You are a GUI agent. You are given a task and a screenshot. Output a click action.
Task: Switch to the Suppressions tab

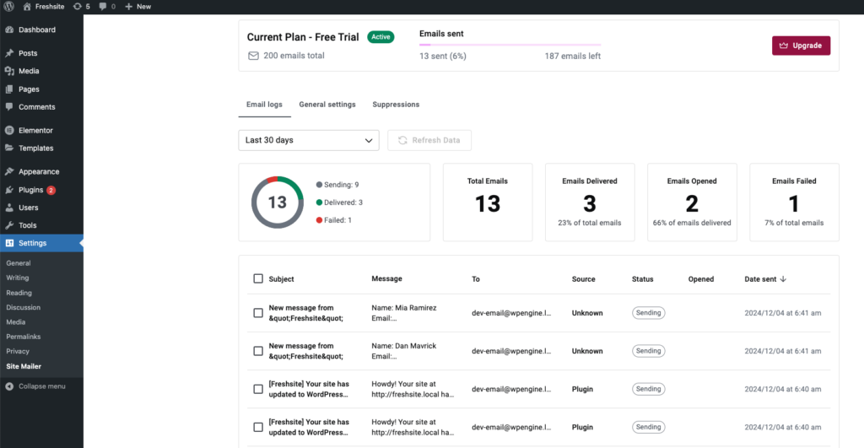(396, 105)
